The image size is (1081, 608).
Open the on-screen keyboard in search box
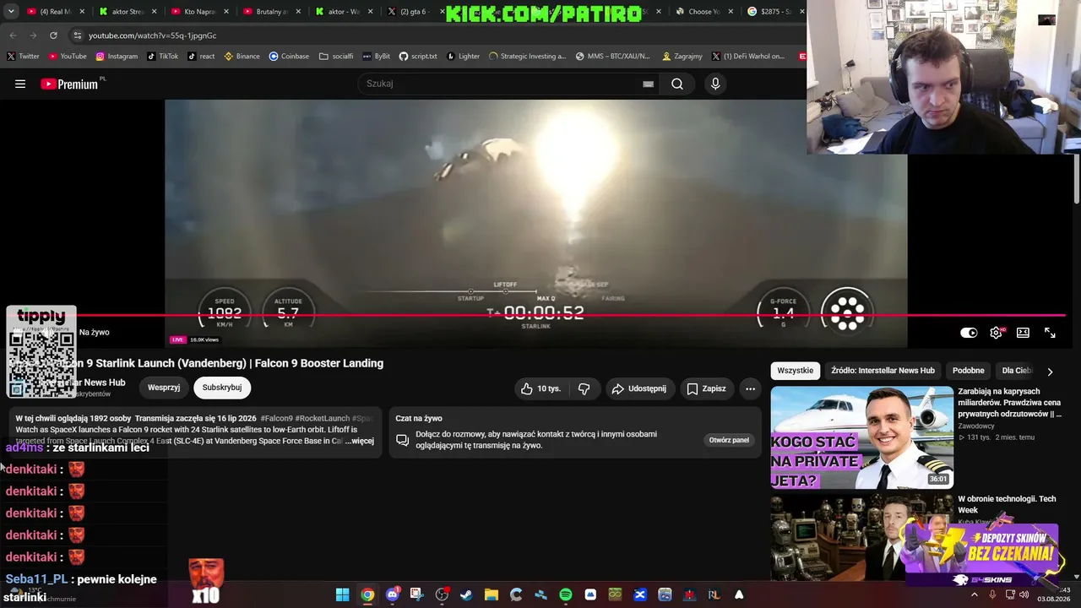pyautogui.click(x=648, y=84)
